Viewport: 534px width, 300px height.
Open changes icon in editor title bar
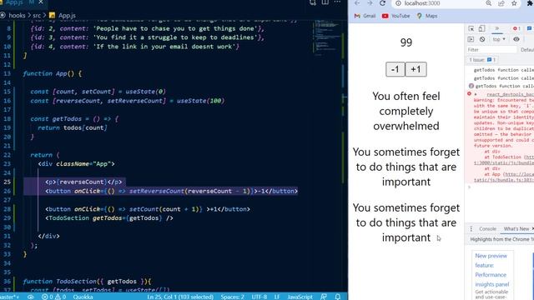[x=313, y=2]
